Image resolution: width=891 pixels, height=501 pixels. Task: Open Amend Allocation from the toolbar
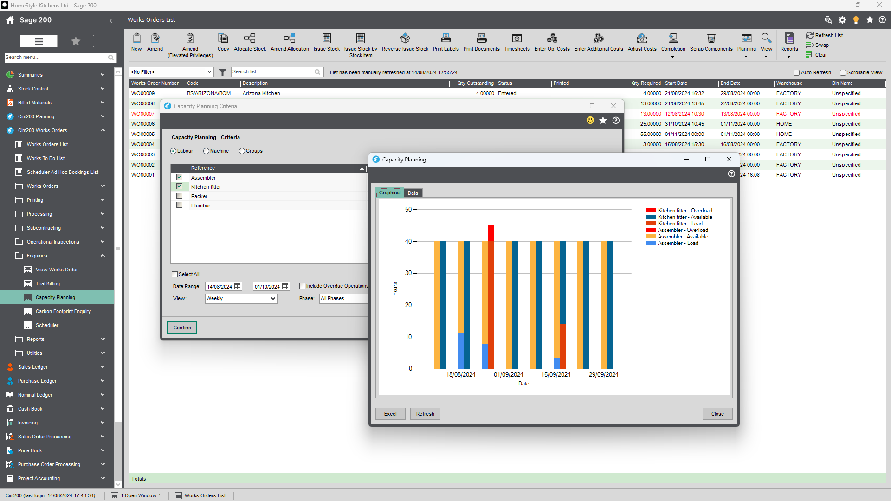coord(290,42)
